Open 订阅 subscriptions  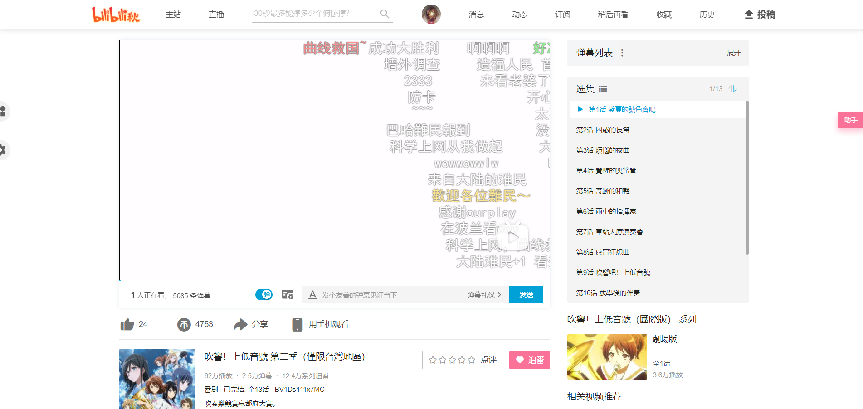562,14
